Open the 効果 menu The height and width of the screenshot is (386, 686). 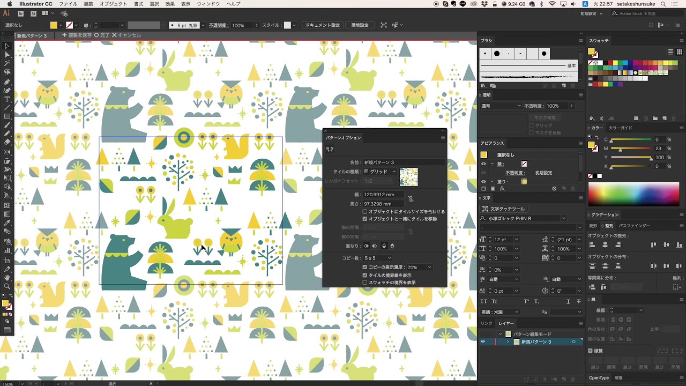coord(170,4)
